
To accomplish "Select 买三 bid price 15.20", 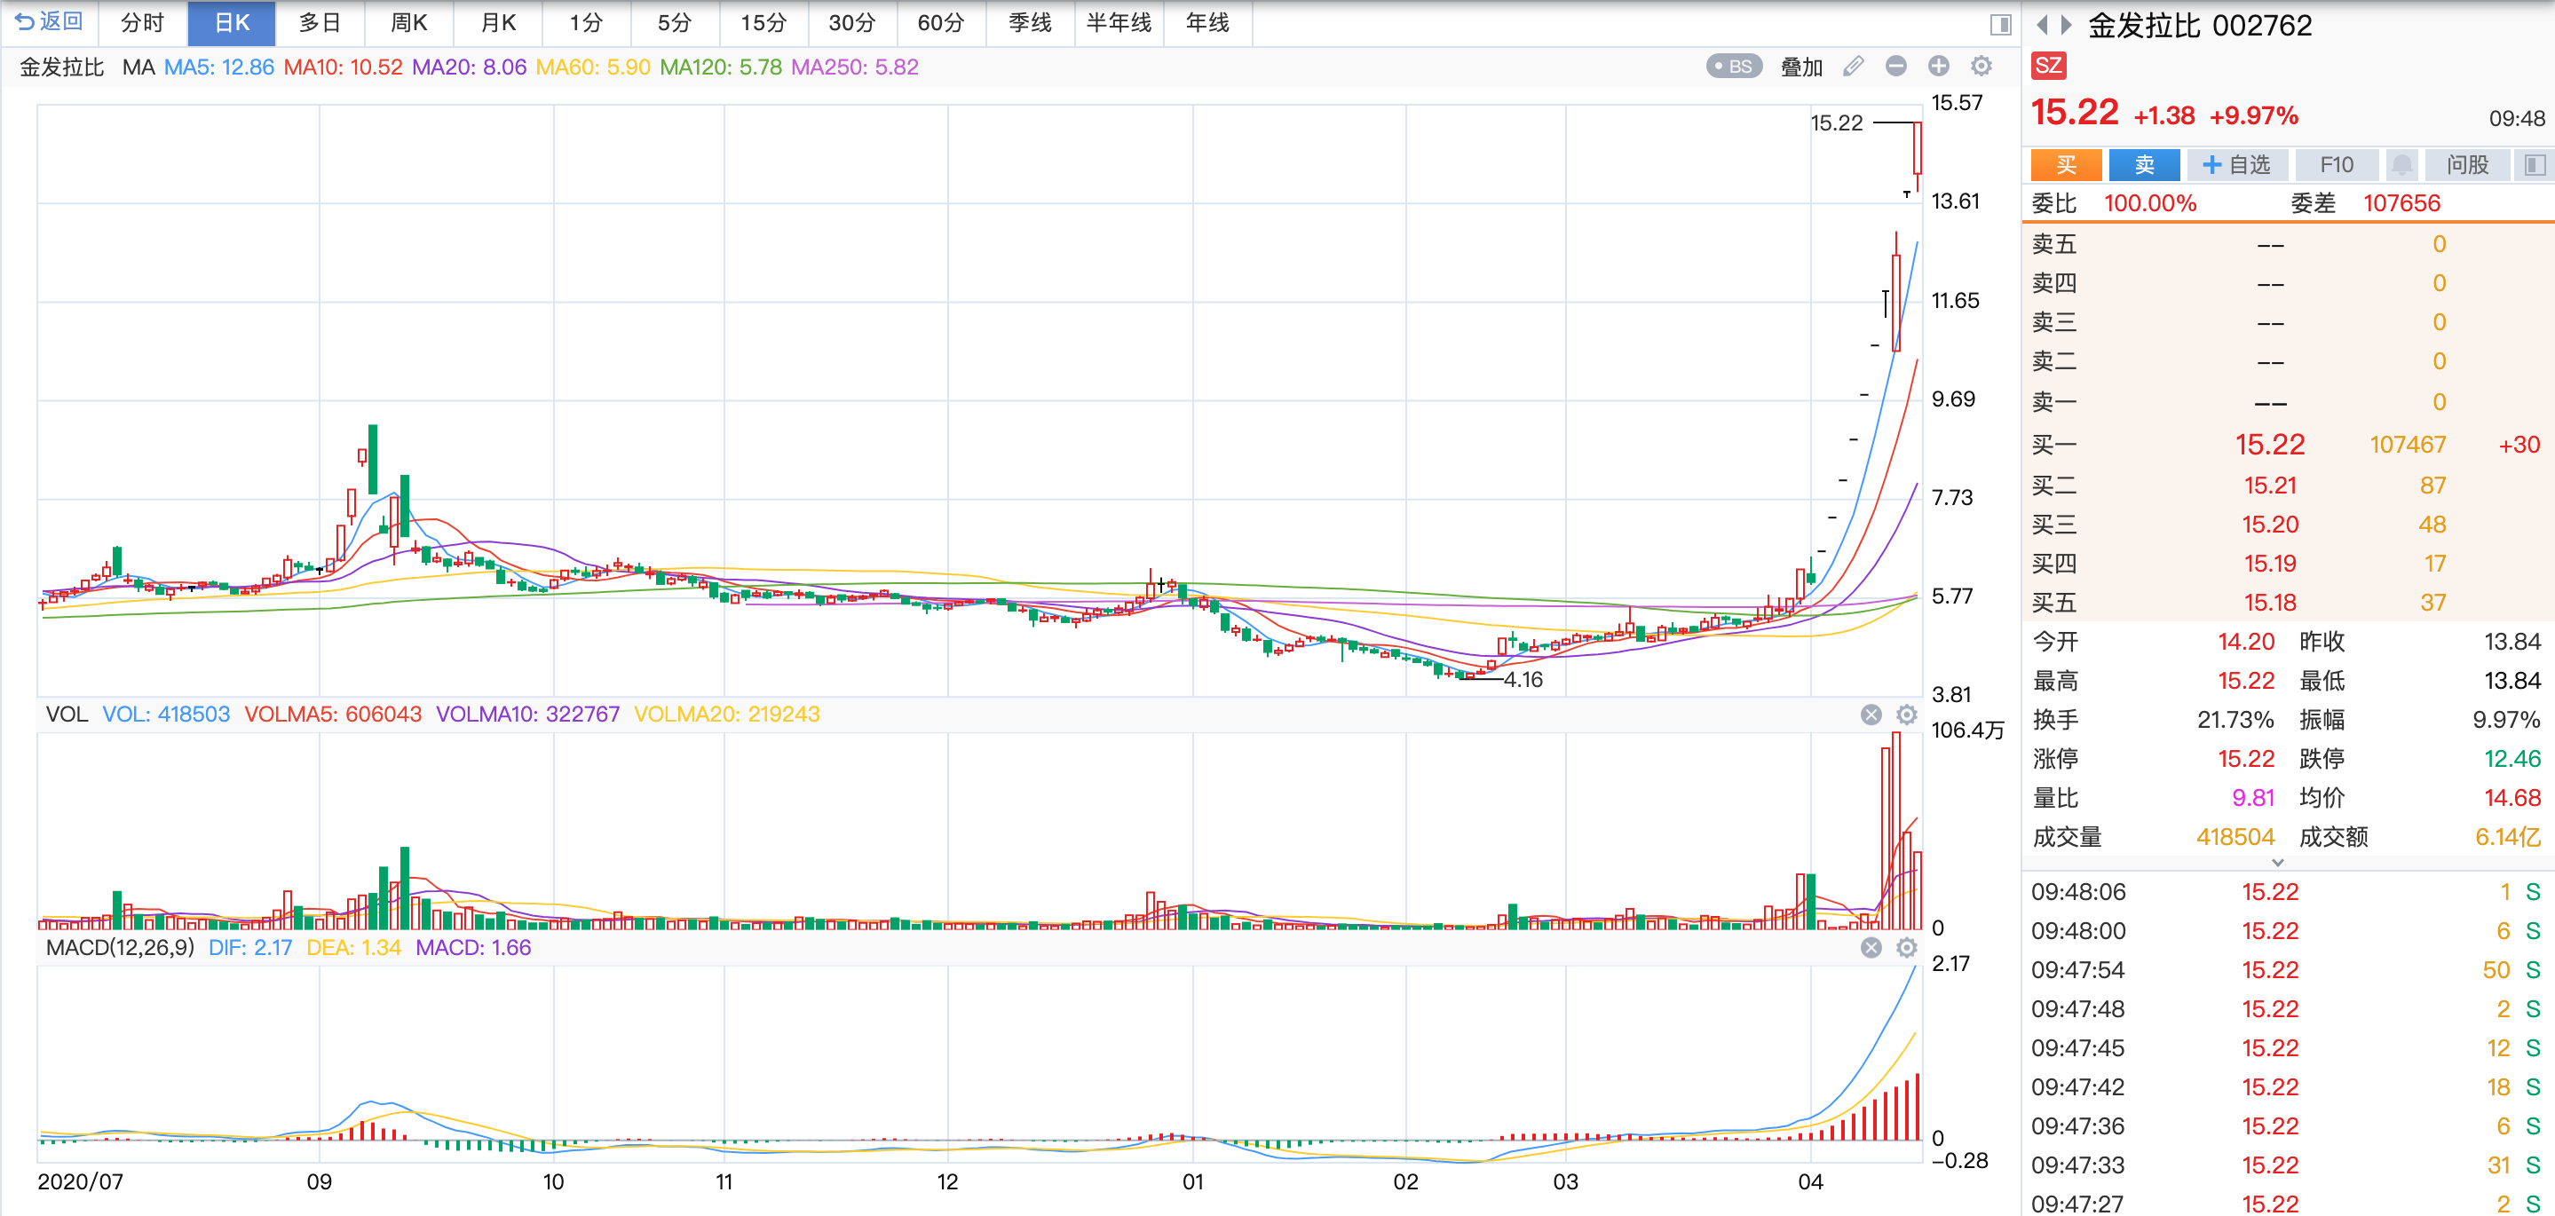I will click(2270, 525).
